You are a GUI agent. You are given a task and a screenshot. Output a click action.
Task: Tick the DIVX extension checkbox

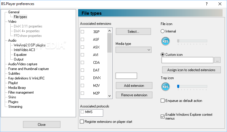(x=82, y=78)
